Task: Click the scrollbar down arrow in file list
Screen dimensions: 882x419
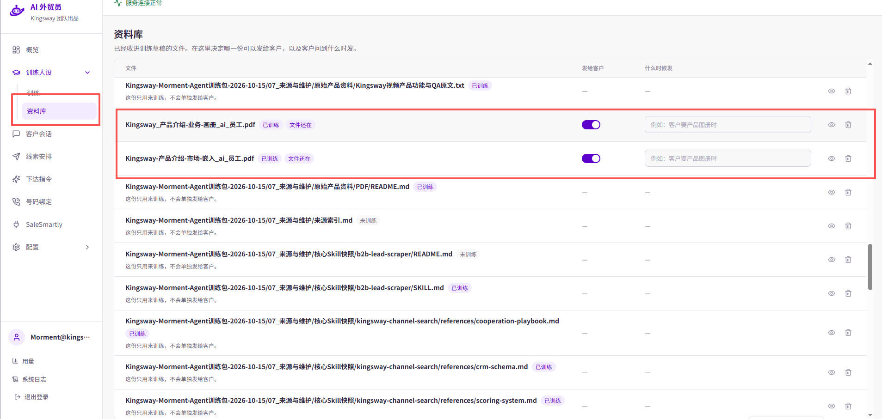Action: [870, 415]
